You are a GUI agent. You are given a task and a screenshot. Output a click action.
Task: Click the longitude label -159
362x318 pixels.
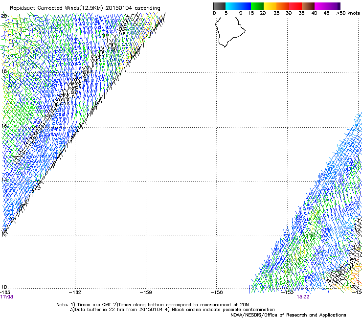[146, 293]
